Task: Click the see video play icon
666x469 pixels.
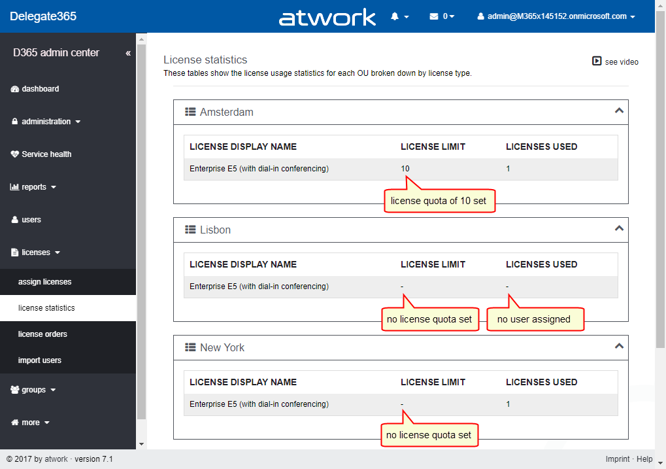Action: click(x=597, y=61)
